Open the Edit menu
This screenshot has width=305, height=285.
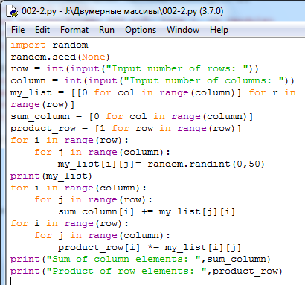coord(42,30)
